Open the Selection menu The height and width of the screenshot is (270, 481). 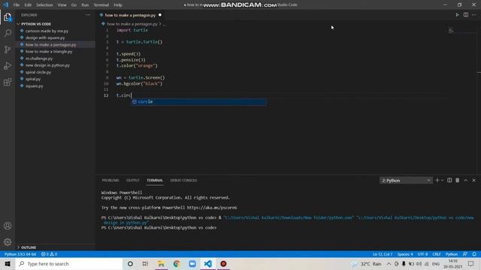[44, 5]
